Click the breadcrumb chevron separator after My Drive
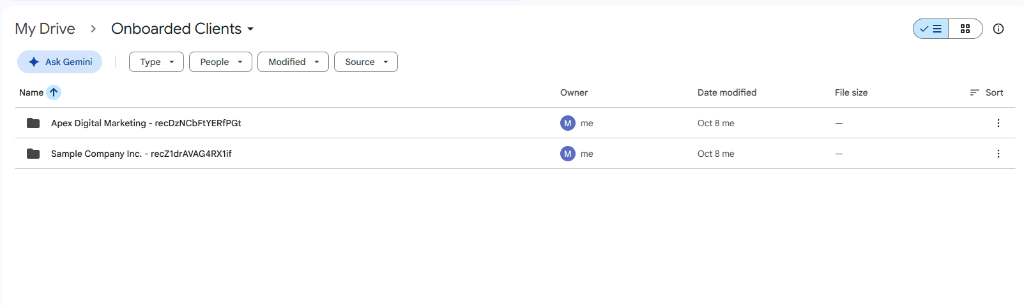Image resolution: width=1024 pixels, height=306 pixels. coord(93,29)
